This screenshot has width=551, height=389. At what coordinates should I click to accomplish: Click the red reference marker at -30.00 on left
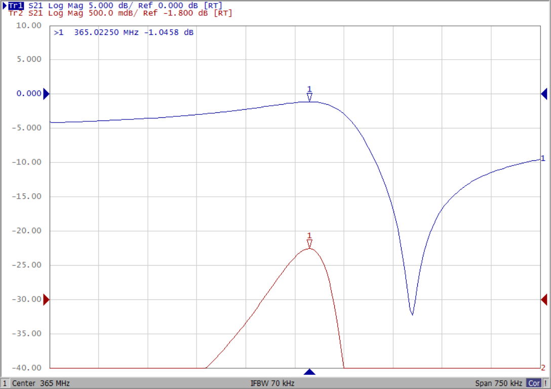(46, 299)
